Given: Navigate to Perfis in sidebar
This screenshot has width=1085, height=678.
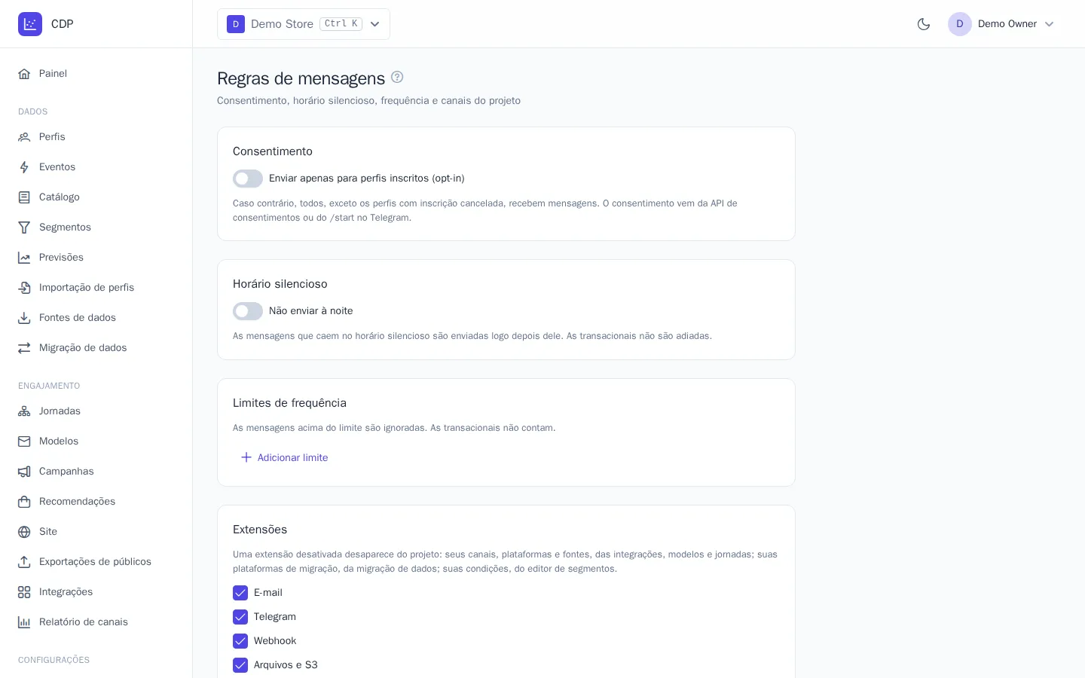Looking at the screenshot, I should [x=96, y=137].
